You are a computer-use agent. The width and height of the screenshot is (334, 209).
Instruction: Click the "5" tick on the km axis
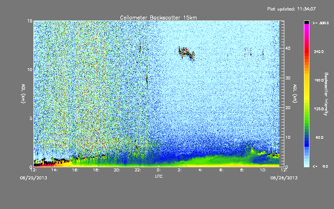31,118
